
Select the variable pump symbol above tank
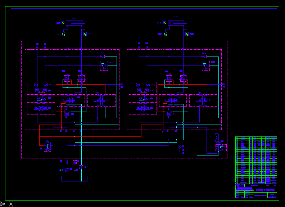pos(67,170)
